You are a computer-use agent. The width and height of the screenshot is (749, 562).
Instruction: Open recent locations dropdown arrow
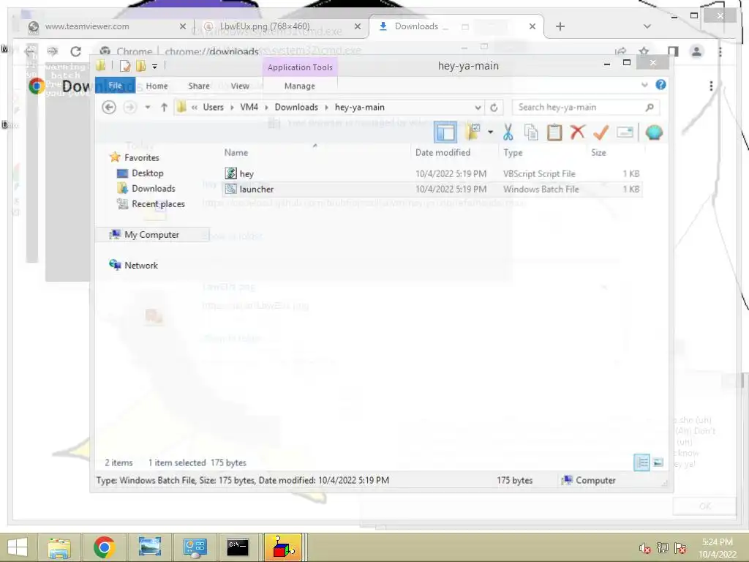tap(148, 107)
